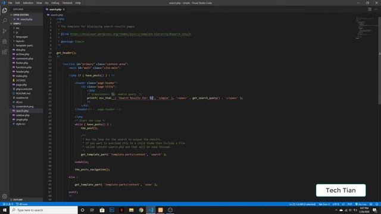
Task: Click the UTF-8 encoding indicator
Action: [336, 204]
